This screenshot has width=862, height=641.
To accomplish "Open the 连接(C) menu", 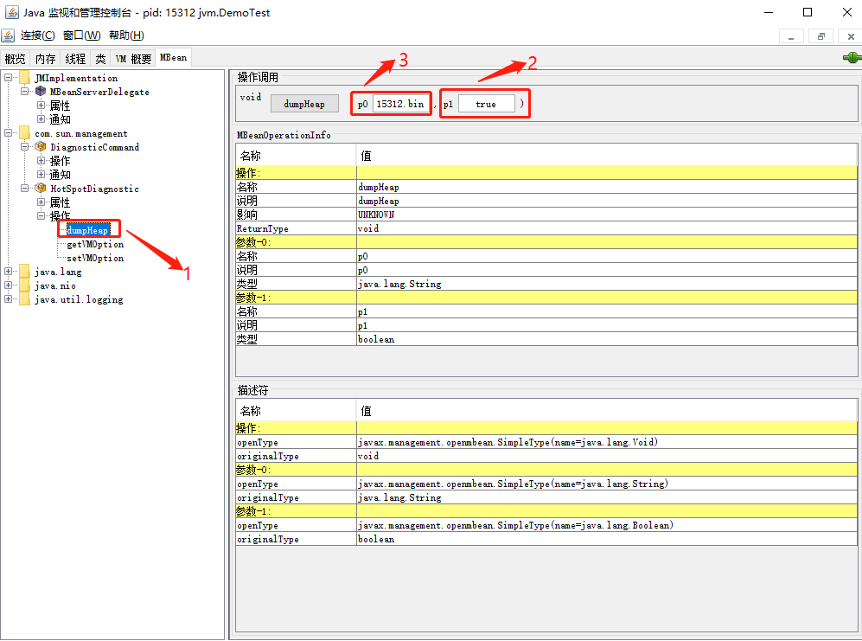I will click(x=38, y=35).
